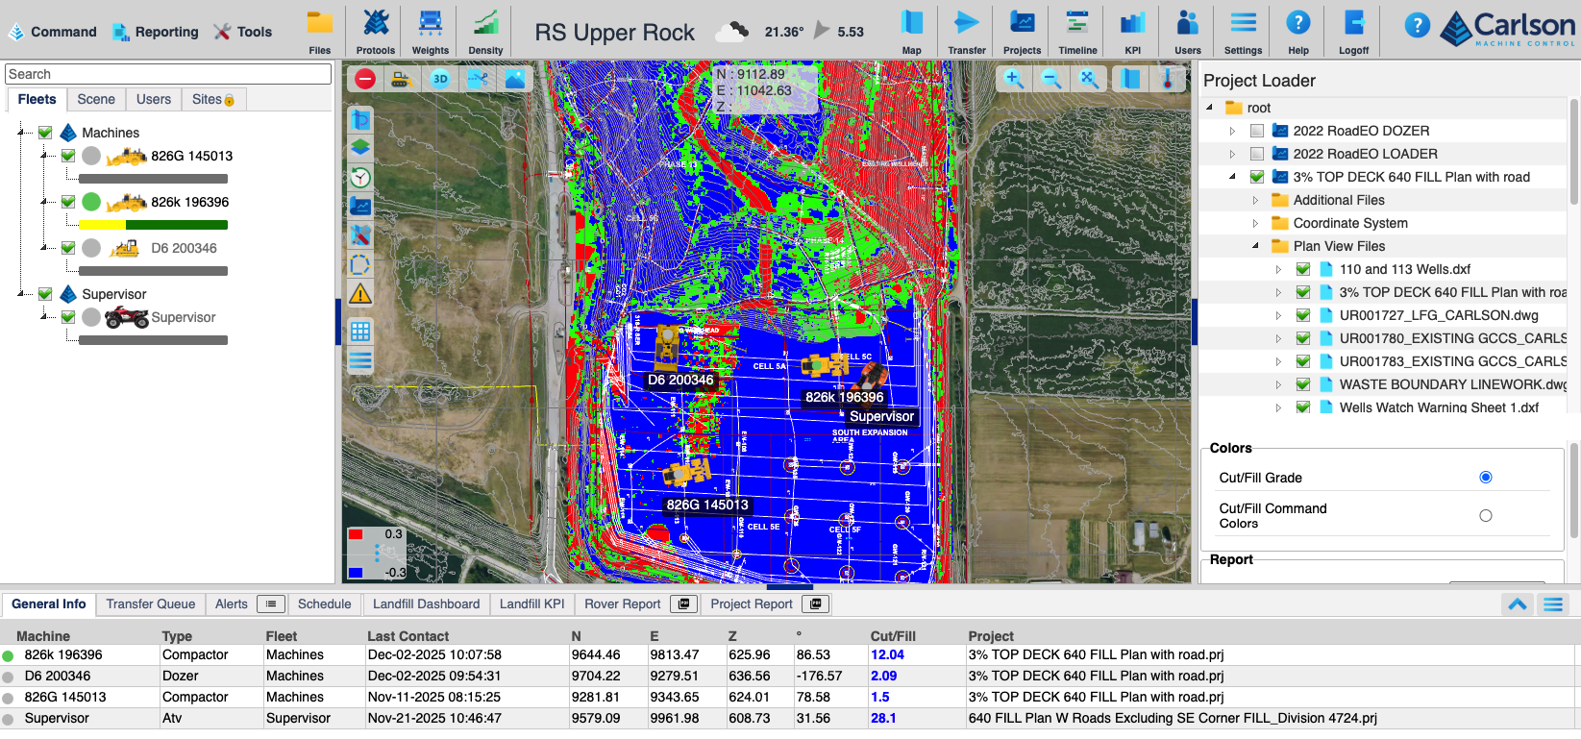Click the grid icon on map sidebar

click(360, 332)
